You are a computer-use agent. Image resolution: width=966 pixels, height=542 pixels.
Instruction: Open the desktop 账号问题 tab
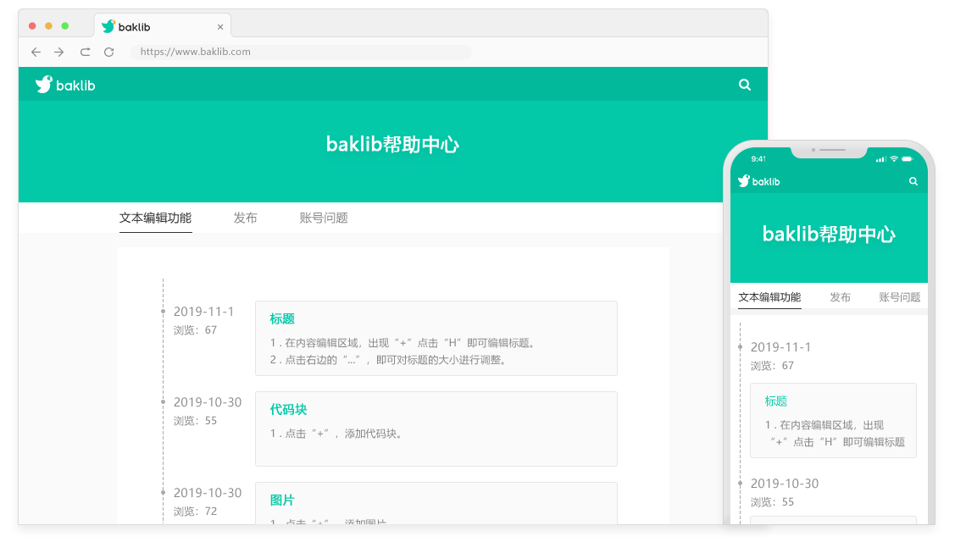click(324, 218)
